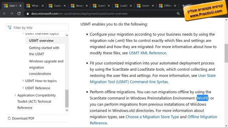Click the filter funnel icon in sidebar

click(x=10, y=27)
